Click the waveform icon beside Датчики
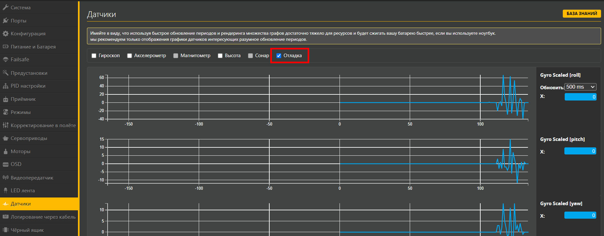The width and height of the screenshot is (604, 236). click(5, 204)
